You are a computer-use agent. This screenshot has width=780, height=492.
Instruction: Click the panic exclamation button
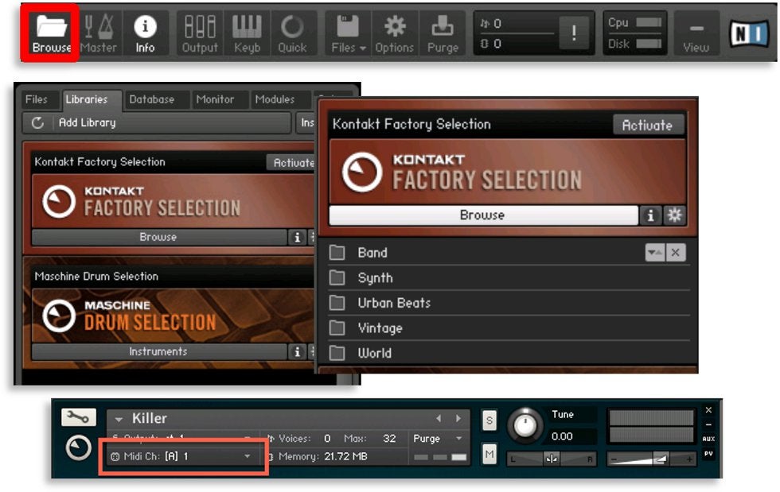coord(574,33)
